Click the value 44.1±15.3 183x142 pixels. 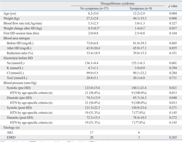[x=140, y=18]
